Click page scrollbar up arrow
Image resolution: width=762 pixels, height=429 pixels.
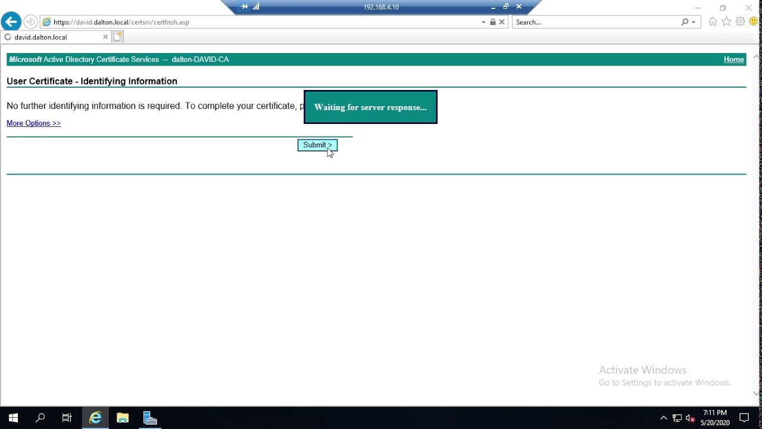pos(756,57)
